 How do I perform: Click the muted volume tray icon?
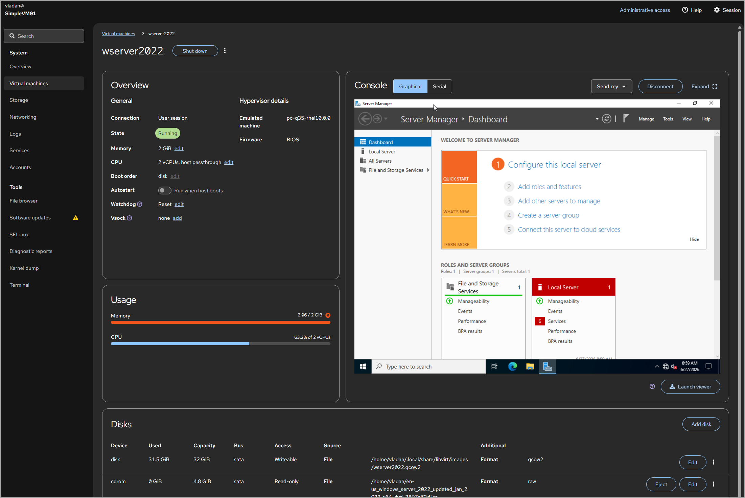point(674,366)
